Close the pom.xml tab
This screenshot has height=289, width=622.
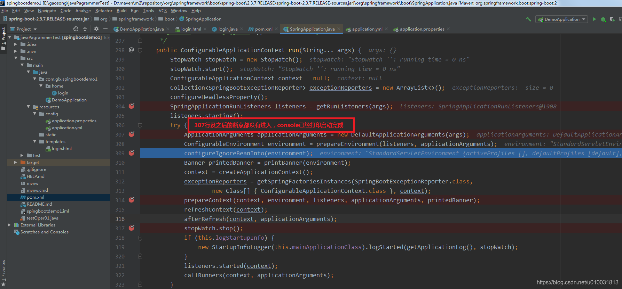[276, 29]
